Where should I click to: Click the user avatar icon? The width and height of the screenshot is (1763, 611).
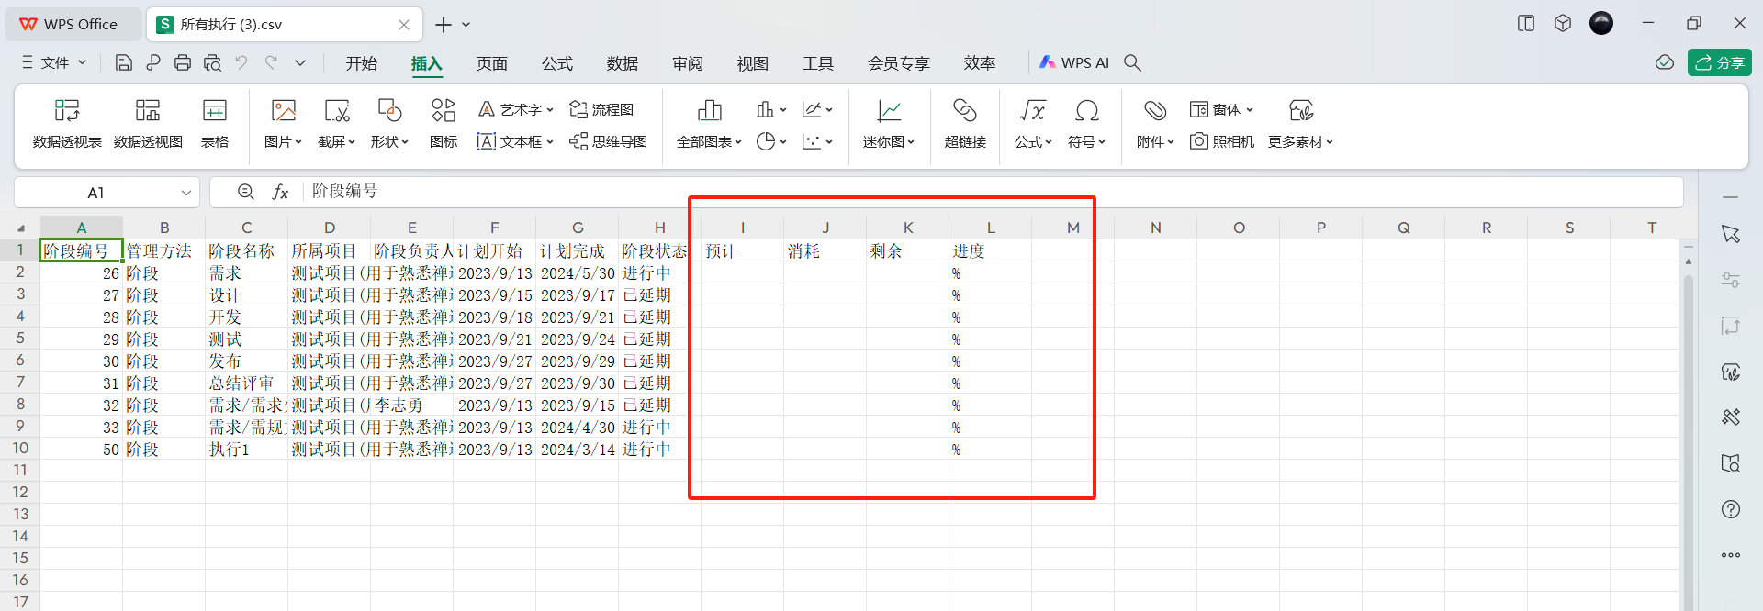coord(1601,23)
